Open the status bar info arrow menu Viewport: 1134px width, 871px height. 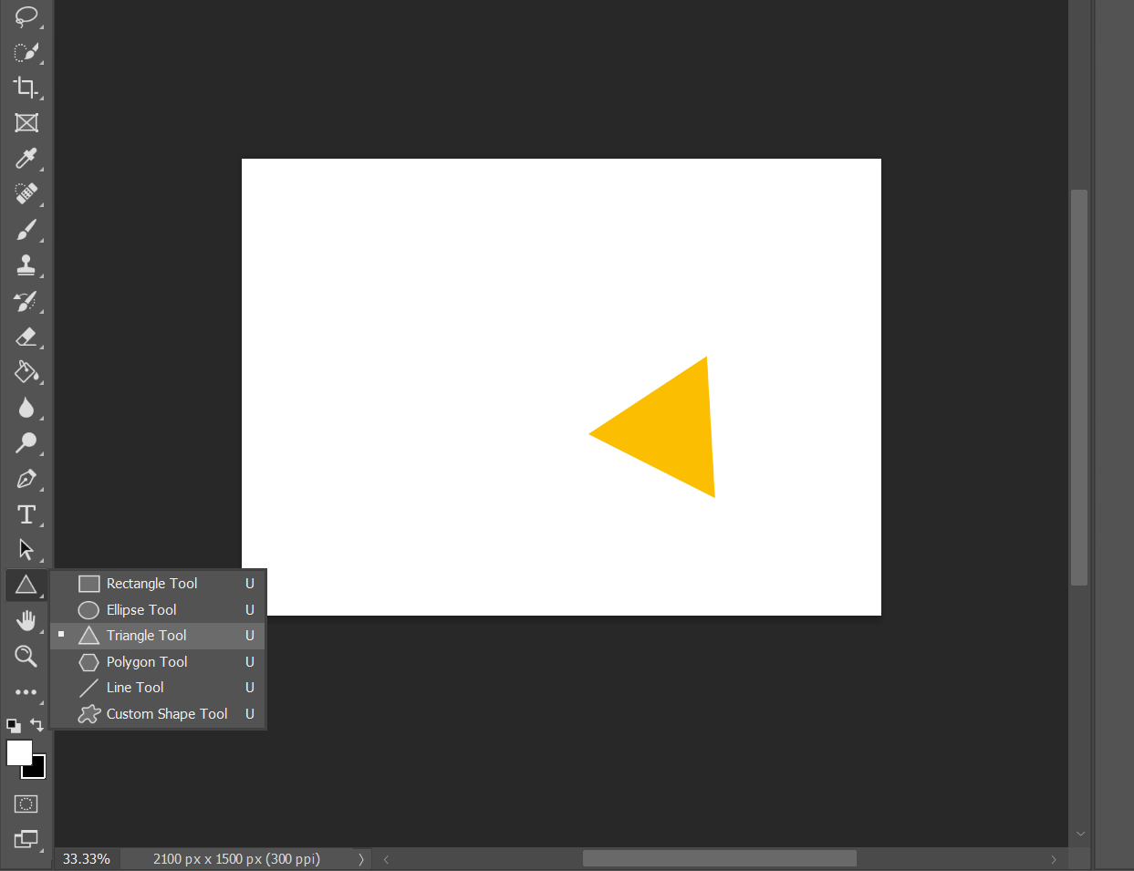tap(361, 859)
